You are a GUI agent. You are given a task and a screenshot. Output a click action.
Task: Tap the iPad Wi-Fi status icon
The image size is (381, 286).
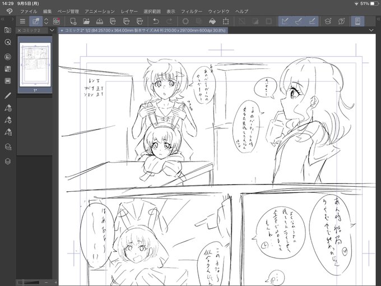(356, 4)
